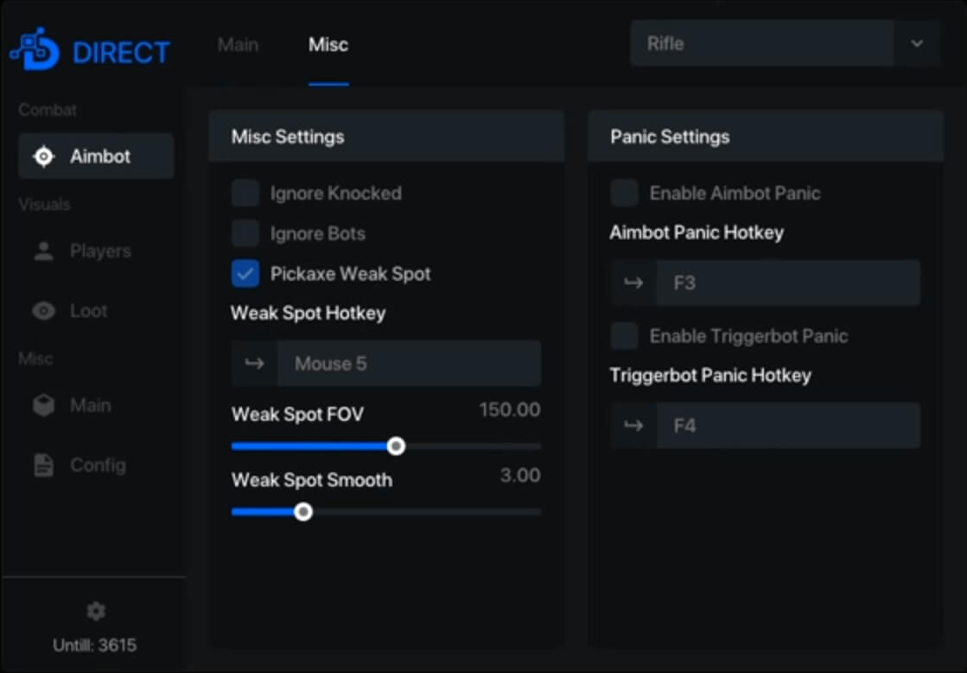Switch to the Main tab at top
Screen dimensions: 967x673
click(238, 45)
